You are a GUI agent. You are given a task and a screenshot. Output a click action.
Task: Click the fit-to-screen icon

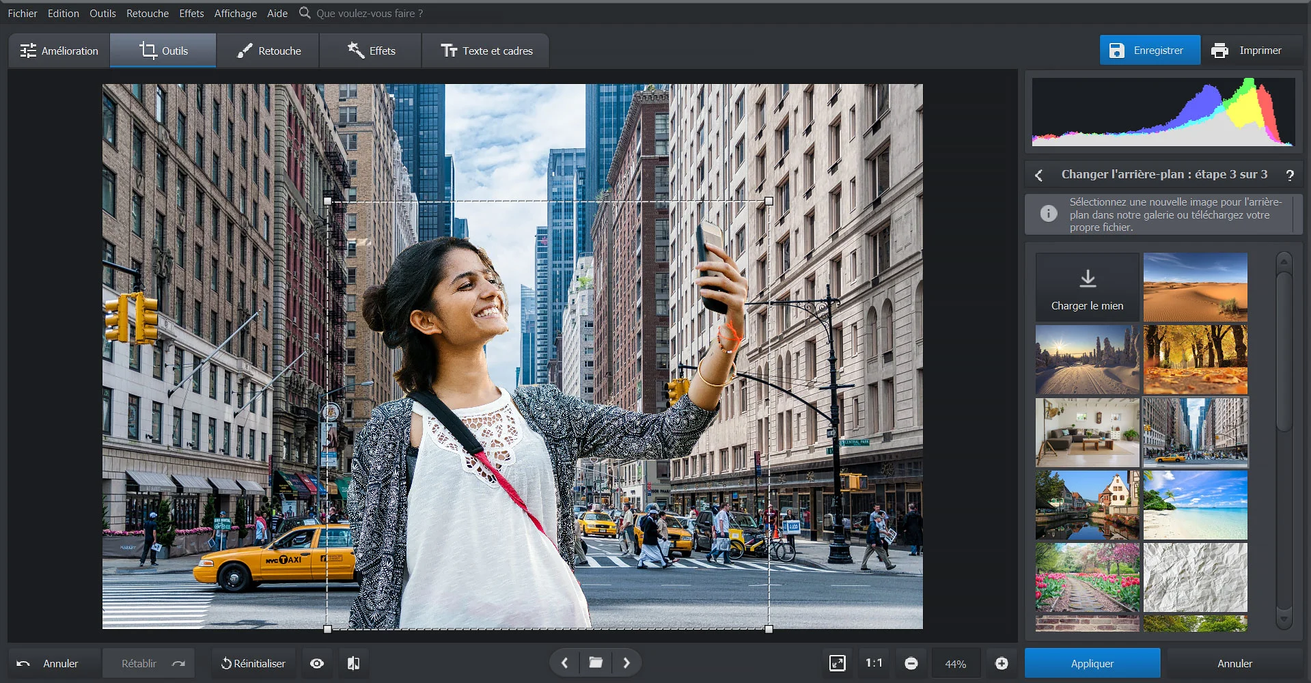click(838, 663)
